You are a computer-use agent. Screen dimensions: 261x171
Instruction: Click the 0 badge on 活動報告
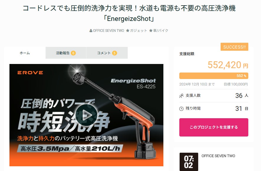click(73, 53)
